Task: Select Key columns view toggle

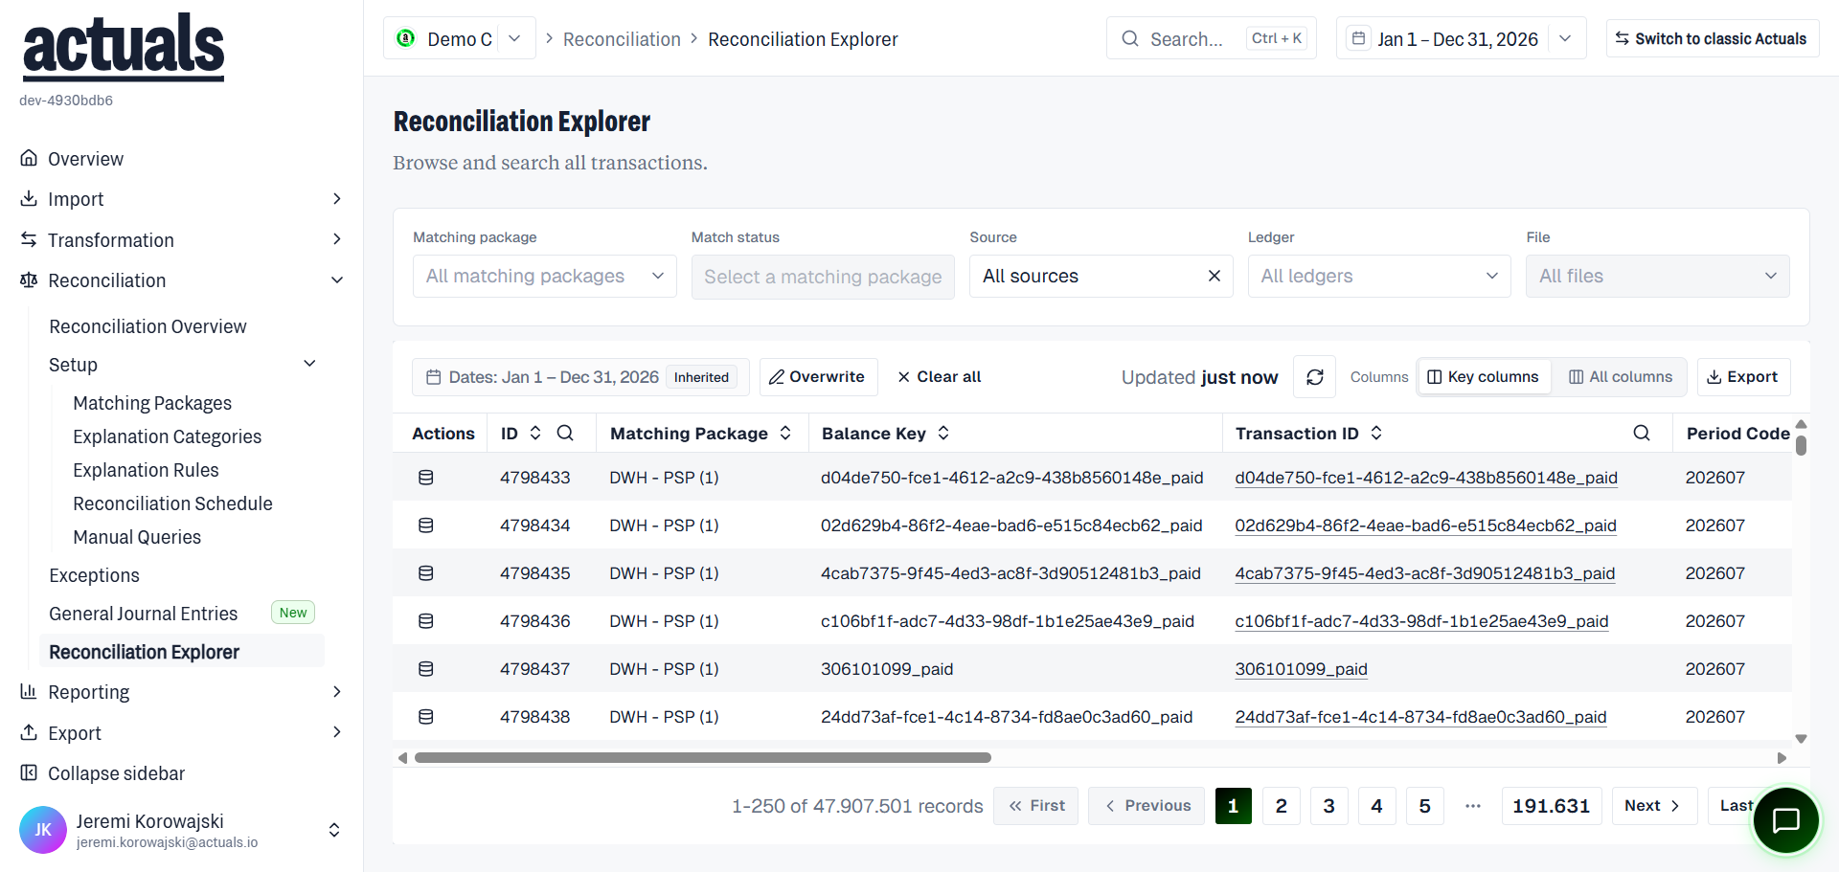Action: coord(1484,377)
